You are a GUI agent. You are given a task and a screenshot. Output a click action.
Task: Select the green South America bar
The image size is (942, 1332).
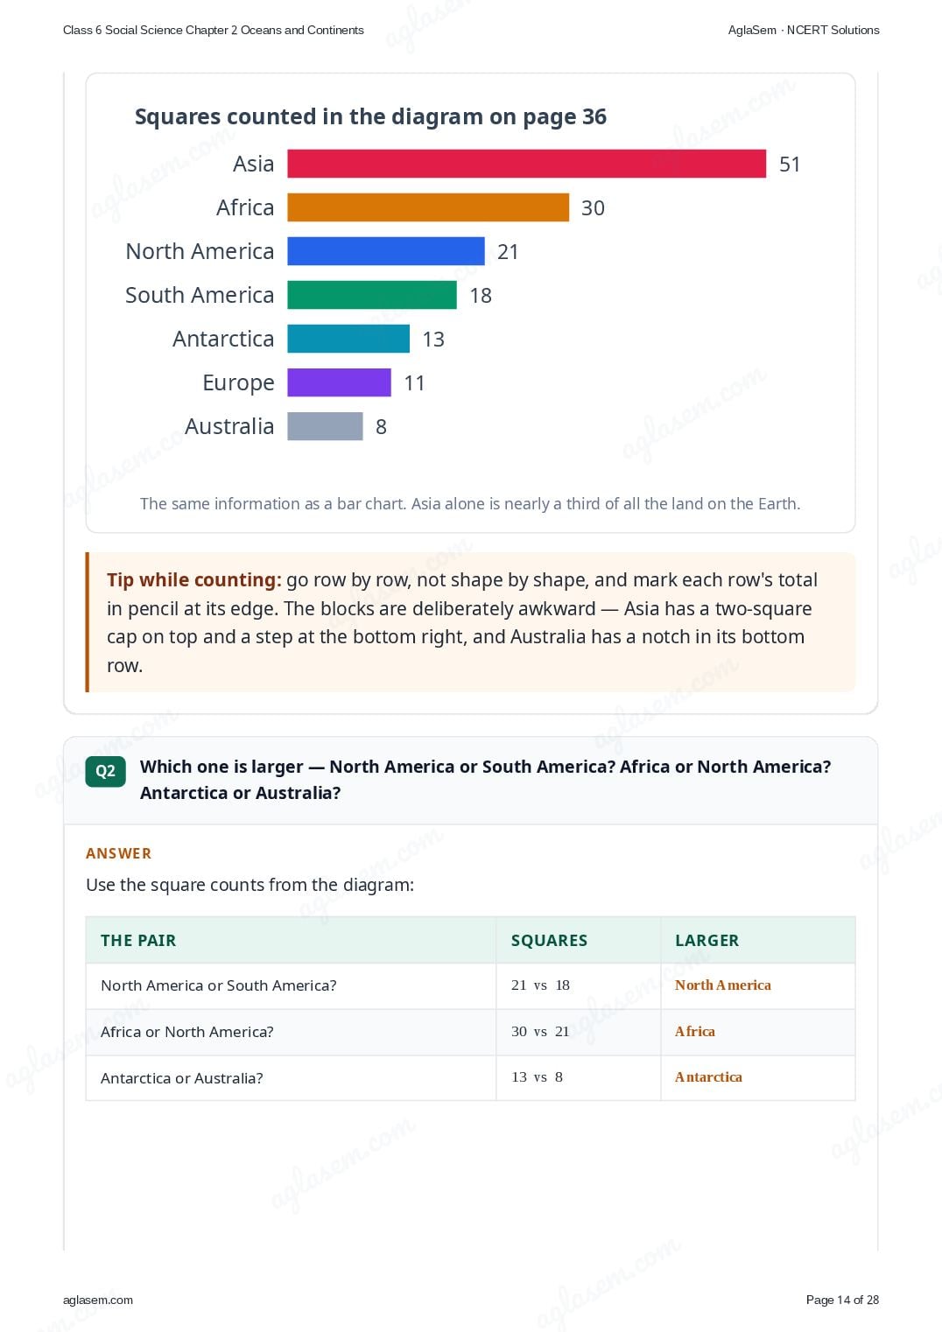(372, 295)
